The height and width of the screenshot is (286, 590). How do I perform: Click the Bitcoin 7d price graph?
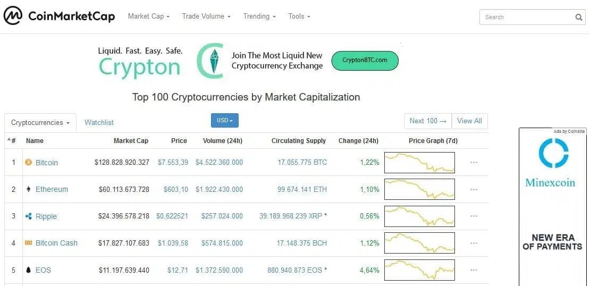click(419, 163)
